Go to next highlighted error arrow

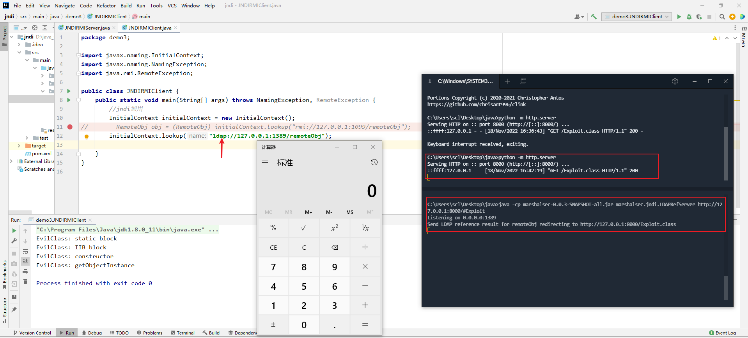pos(735,38)
